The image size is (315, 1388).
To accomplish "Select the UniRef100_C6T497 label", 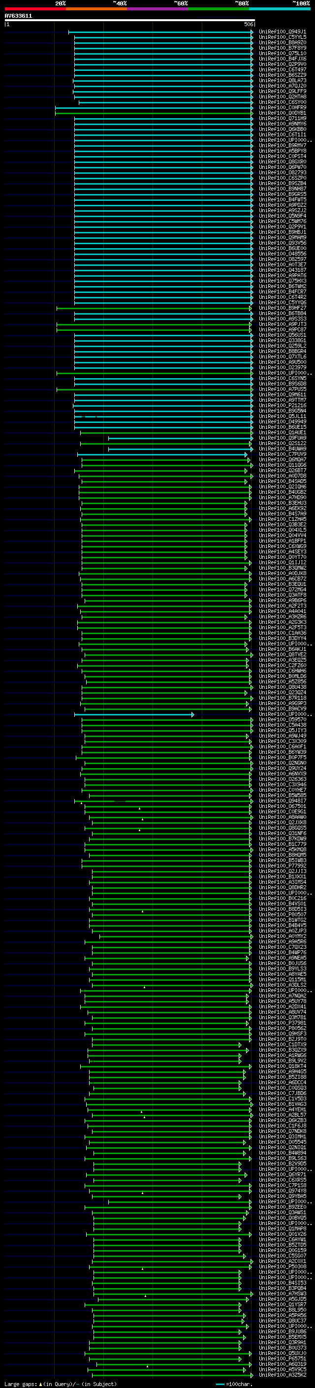I will tap(282, 69).
